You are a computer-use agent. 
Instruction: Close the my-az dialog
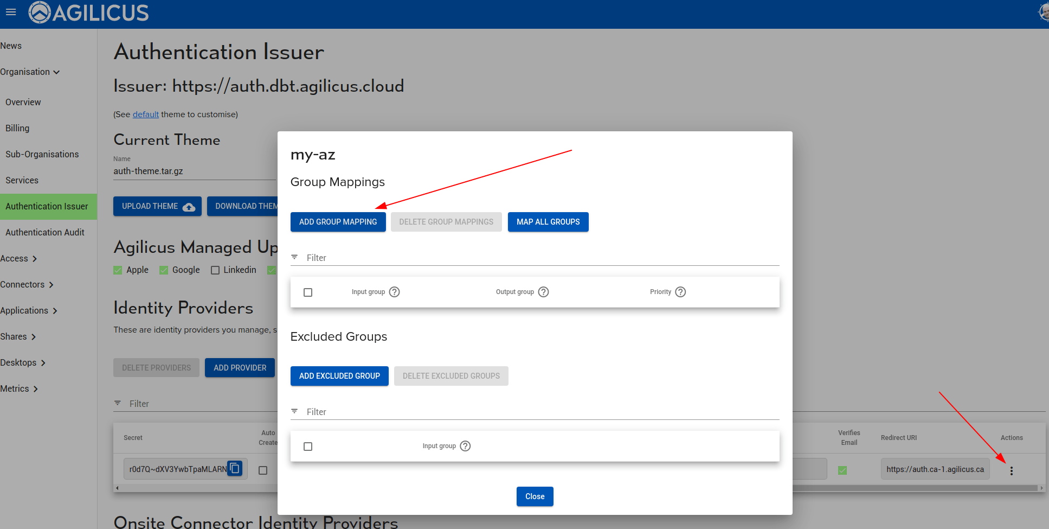535,496
